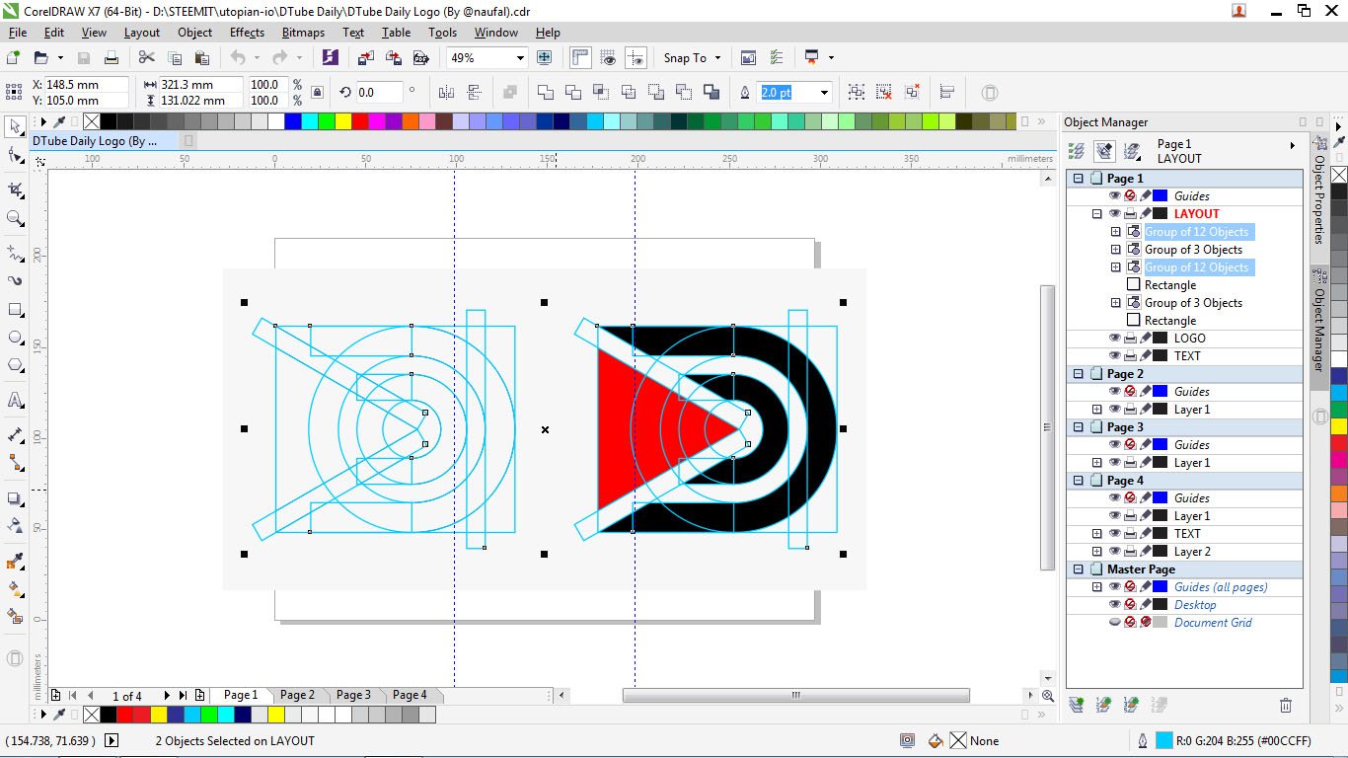The height and width of the screenshot is (758, 1348).
Task: Open the Layout menu
Action: (141, 33)
